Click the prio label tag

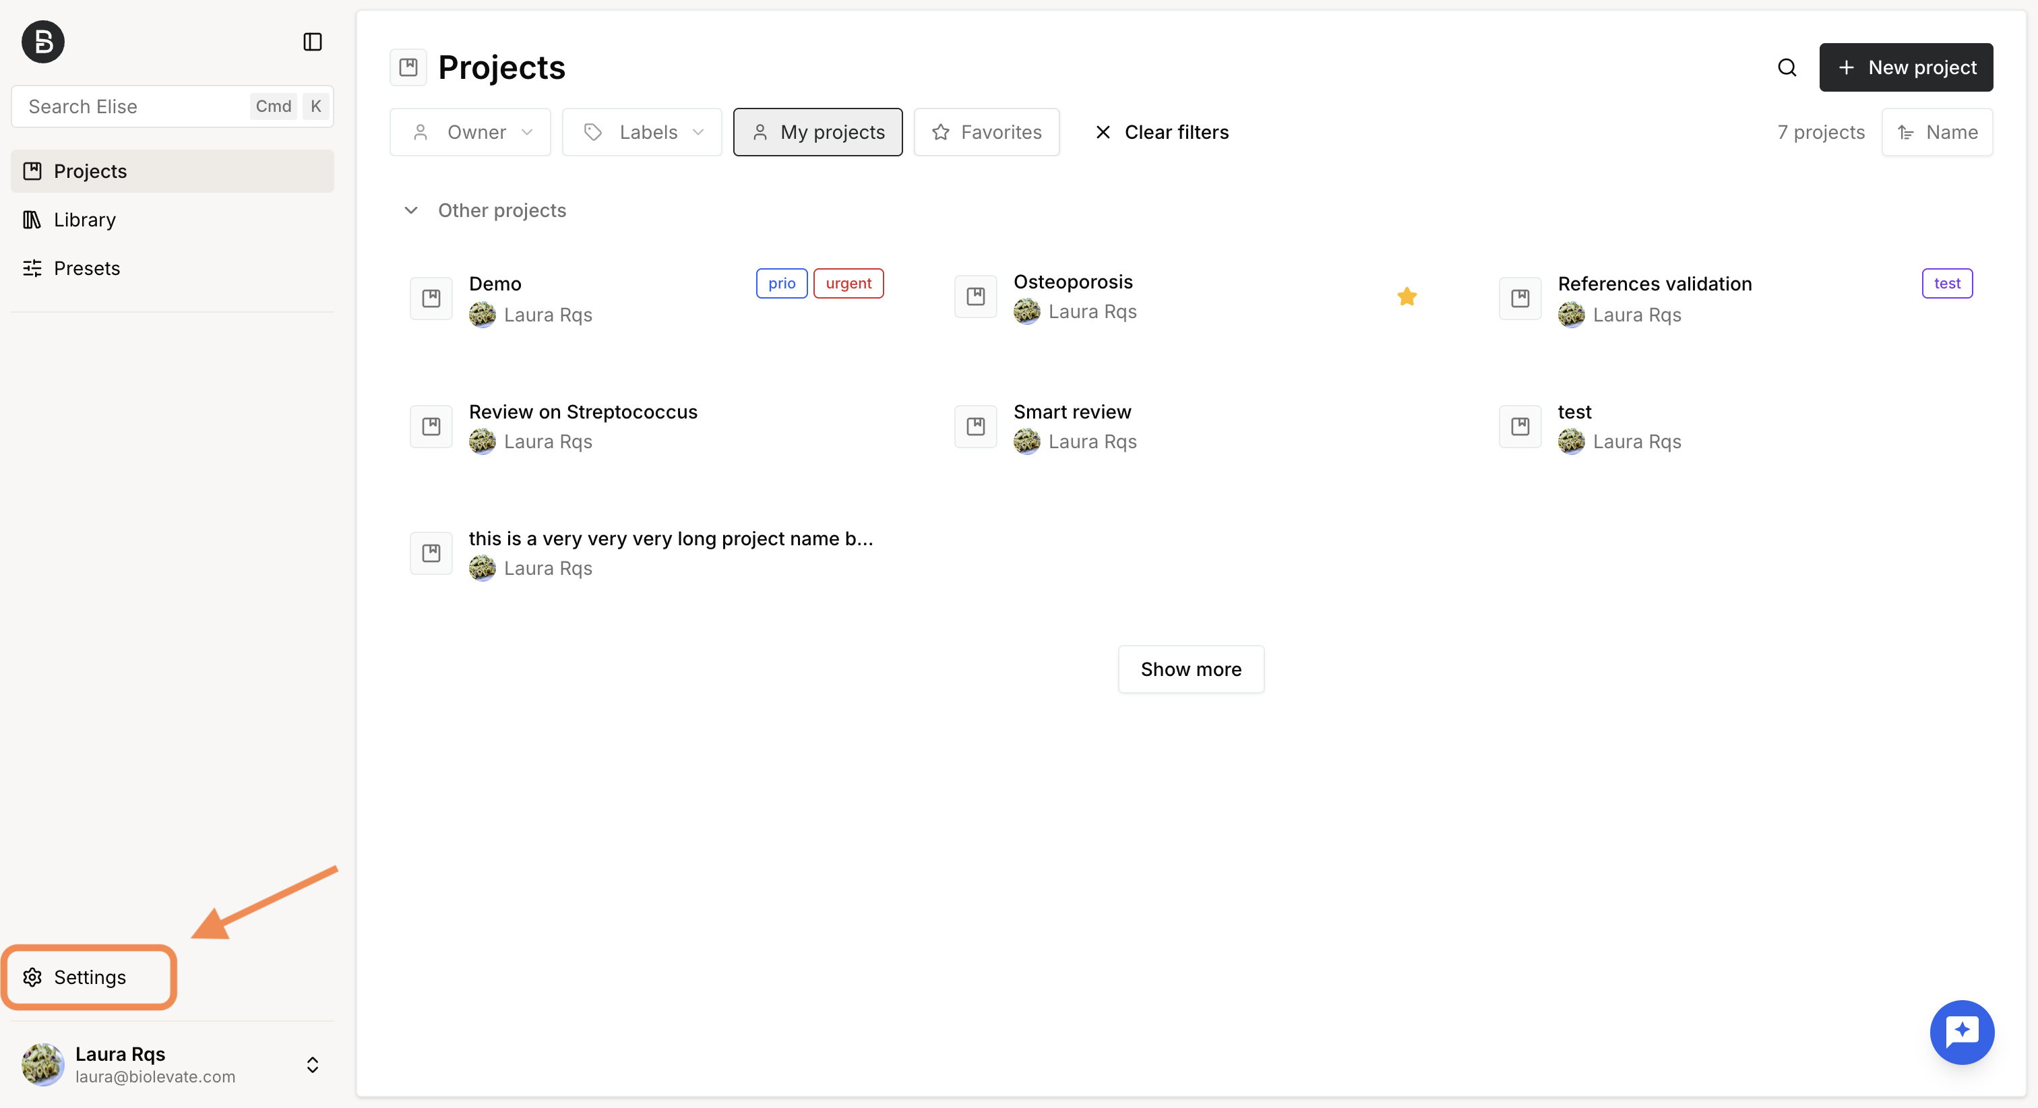point(782,283)
